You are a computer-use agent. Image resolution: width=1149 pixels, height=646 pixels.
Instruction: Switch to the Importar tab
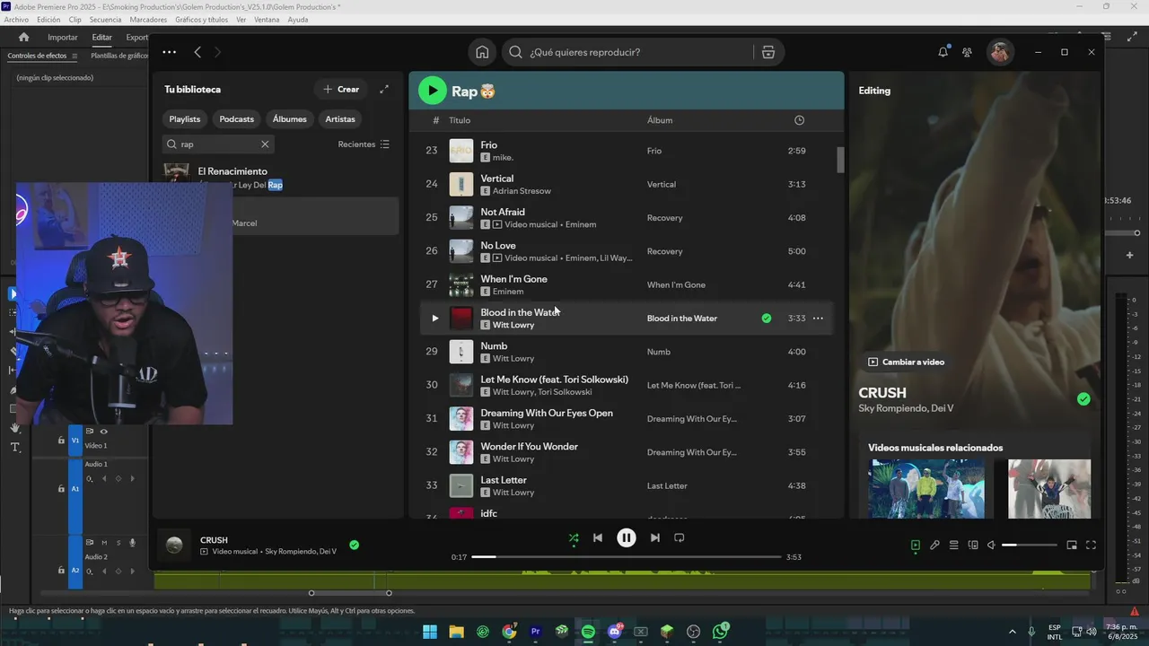(63, 37)
